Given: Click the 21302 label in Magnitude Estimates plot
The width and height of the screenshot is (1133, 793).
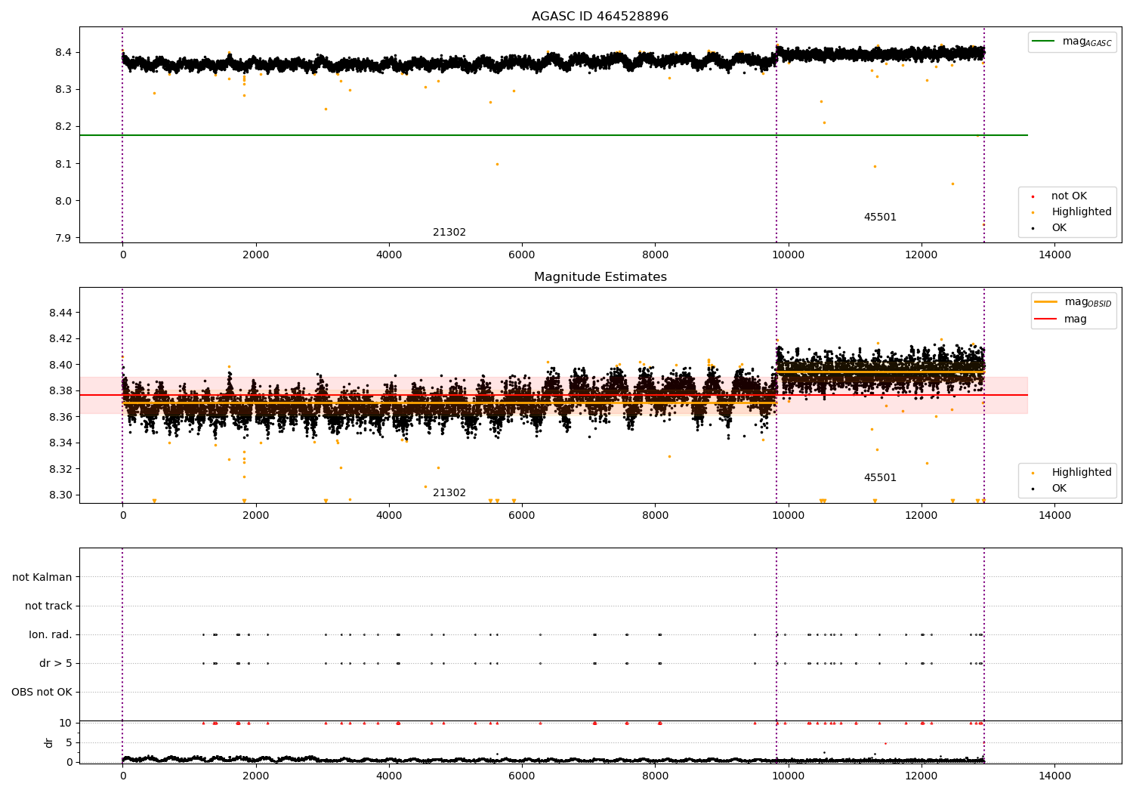Looking at the screenshot, I should [449, 493].
